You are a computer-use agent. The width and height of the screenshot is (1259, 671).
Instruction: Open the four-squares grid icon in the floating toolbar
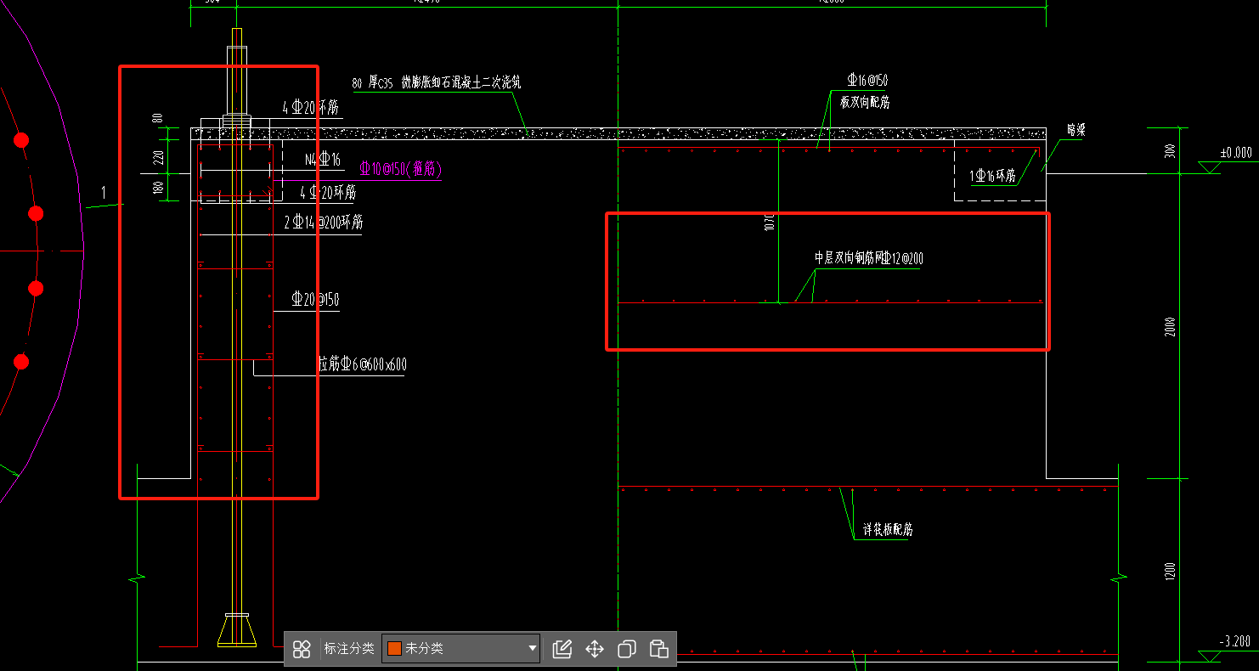(301, 649)
